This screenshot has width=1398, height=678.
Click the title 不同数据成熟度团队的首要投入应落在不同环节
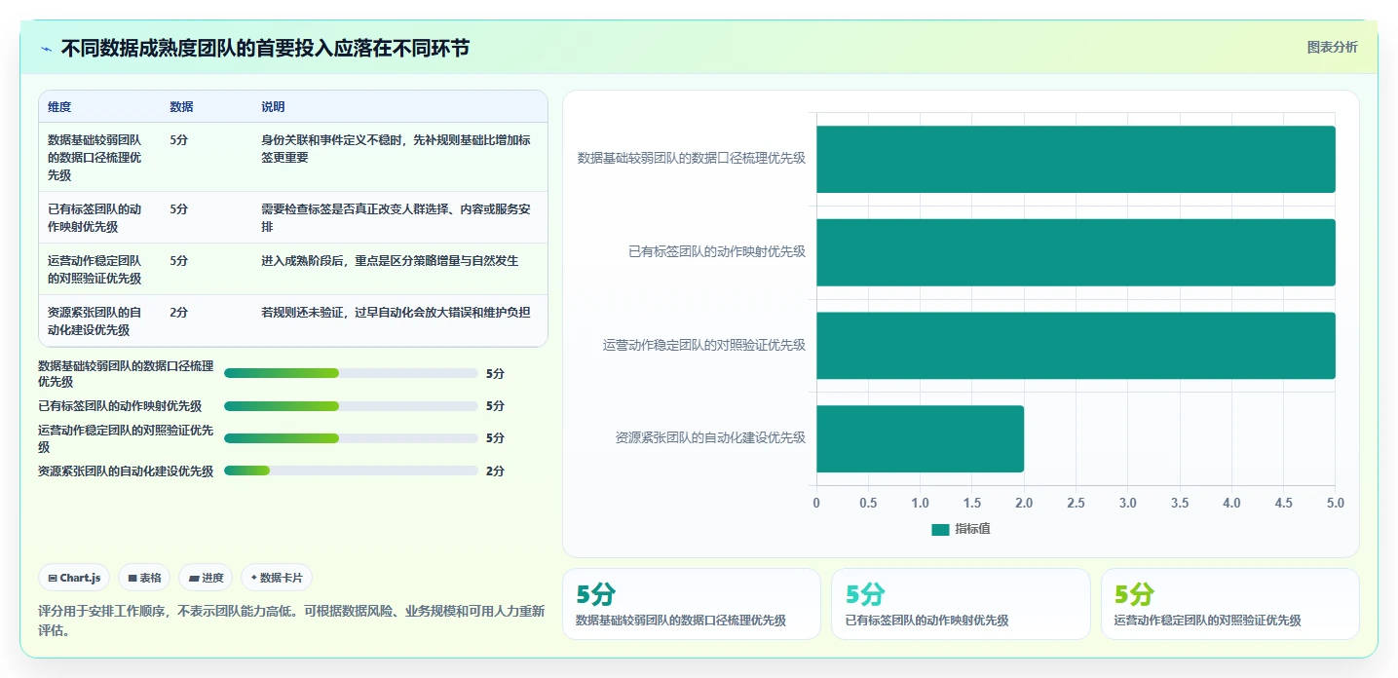coord(265,48)
